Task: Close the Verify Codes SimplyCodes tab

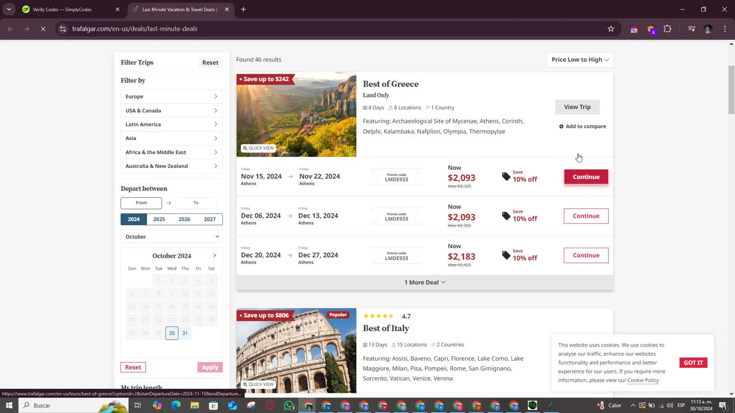Action: point(118,9)
